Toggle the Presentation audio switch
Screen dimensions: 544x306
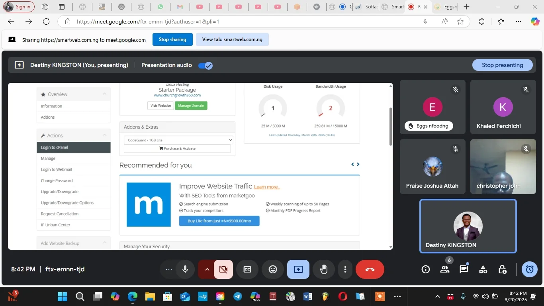(205, 65)
